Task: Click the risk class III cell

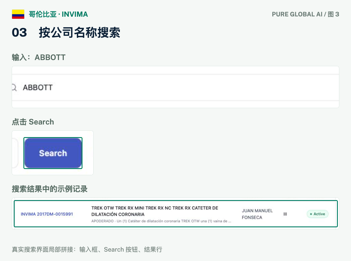Action: 285,214
